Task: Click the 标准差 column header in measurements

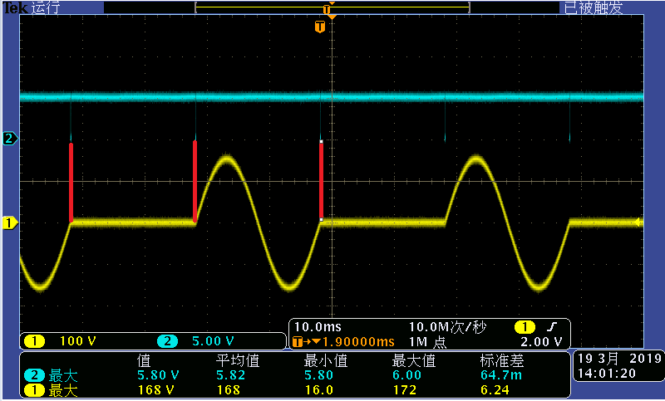Action: 502,361
